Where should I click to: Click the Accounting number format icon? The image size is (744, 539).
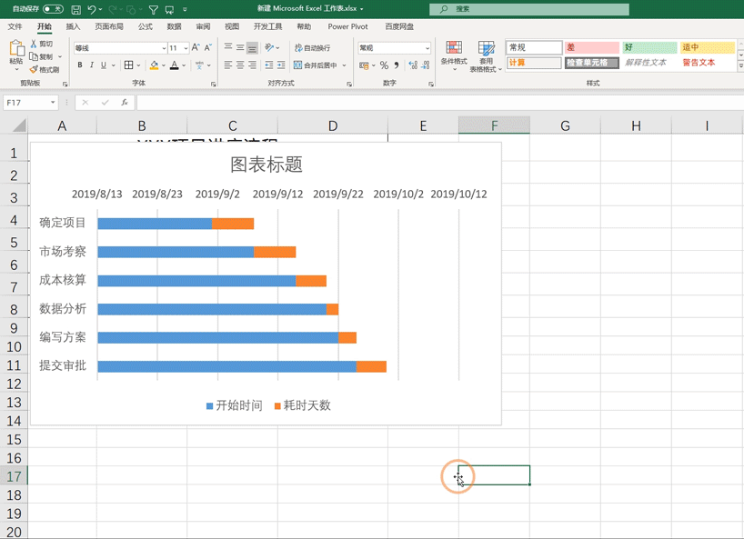click(x=365, y=65)
